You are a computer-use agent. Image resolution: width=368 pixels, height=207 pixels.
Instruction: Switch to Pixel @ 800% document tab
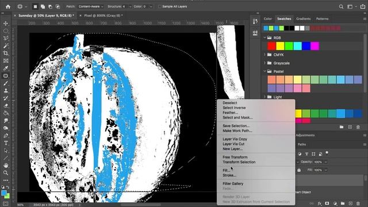103,16
